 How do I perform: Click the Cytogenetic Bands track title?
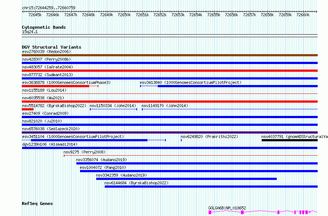coord(44,27)
